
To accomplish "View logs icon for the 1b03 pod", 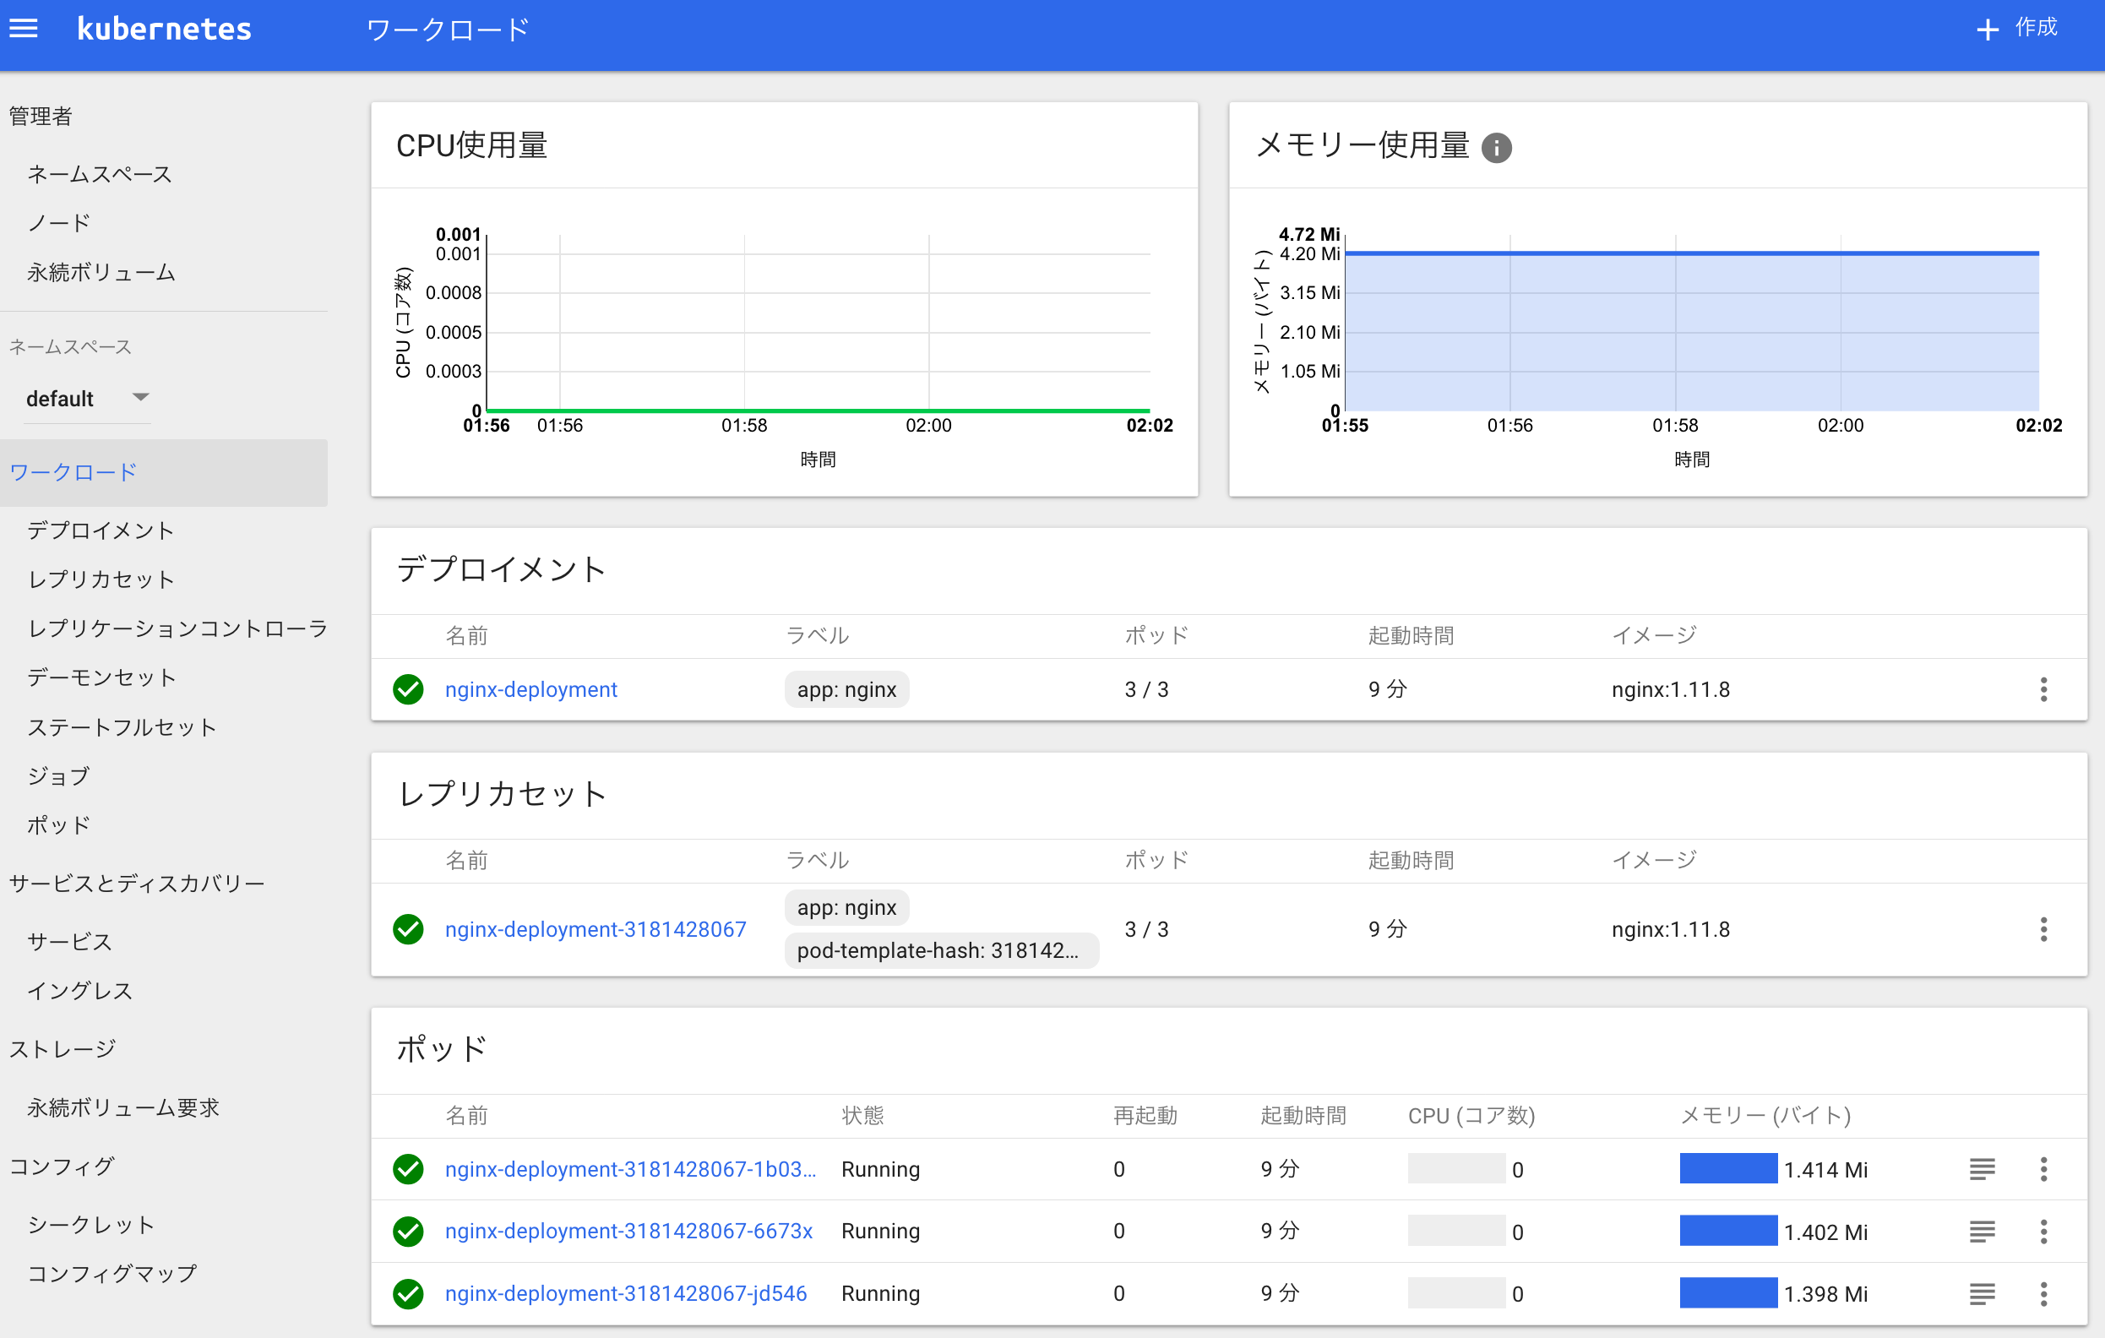I will (1982, 1169).
